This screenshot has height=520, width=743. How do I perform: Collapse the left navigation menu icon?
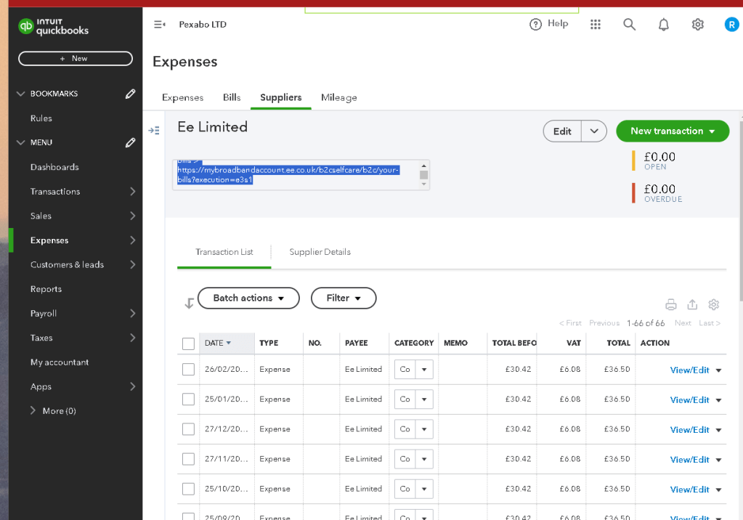point(160,24)
